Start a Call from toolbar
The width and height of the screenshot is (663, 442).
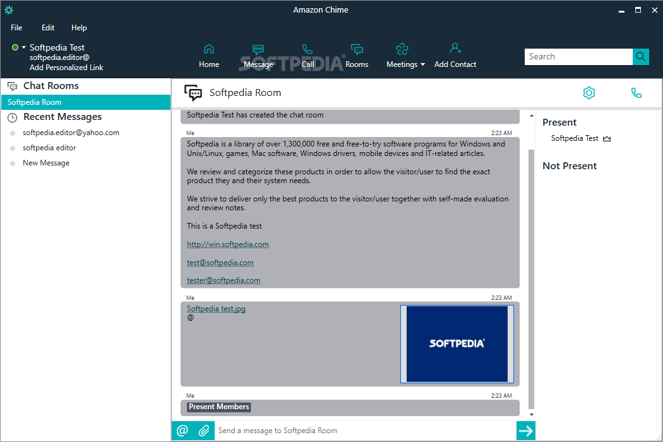[308, 56]
